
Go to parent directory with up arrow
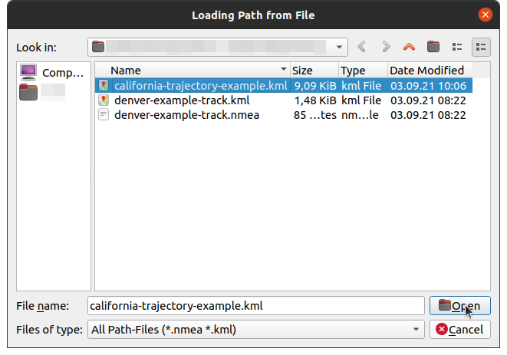(x=409, y=47)
